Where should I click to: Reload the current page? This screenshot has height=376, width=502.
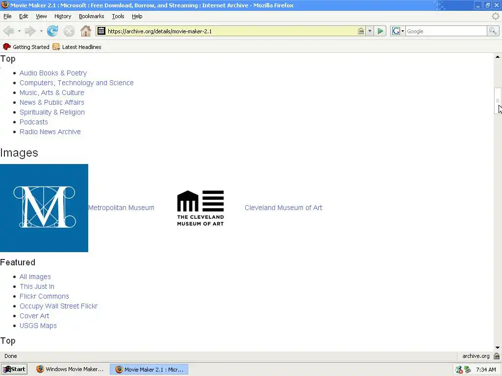(x=52, y=31)
